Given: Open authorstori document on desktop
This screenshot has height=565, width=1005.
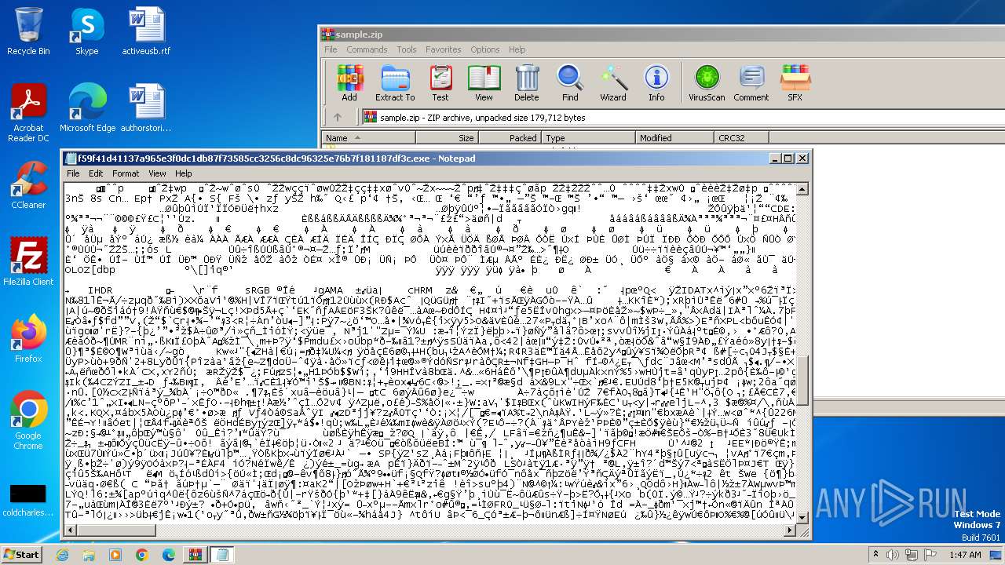Looking at the screenshot, I should (x=146, y=108).
